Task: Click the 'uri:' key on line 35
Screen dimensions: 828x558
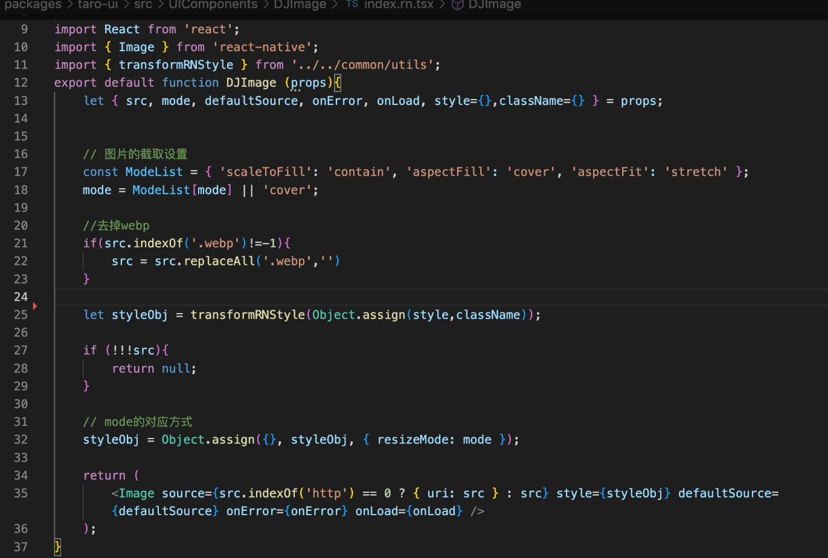Action: point(441,493)
